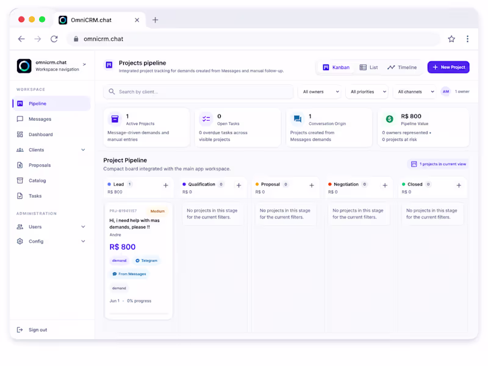Click the Qualification column heading

pyautogui.click(x=201, y=184)
